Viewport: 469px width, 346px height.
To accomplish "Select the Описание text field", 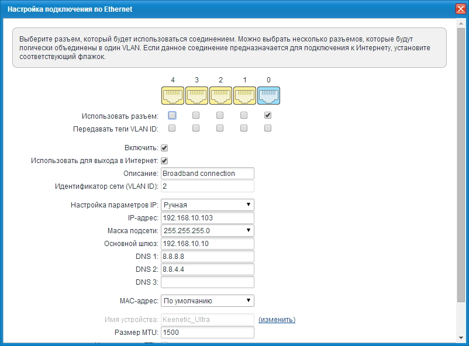I will (207, 173).
